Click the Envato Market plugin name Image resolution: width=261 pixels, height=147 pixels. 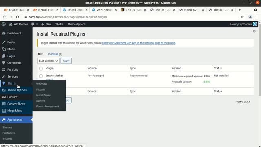(54, 76)
